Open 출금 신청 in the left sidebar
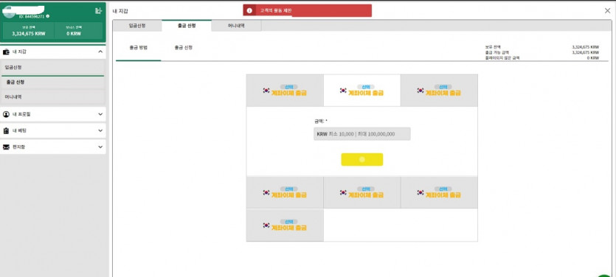Image resolution: width=616 pixels, height=277 pixels. point(52,83)
